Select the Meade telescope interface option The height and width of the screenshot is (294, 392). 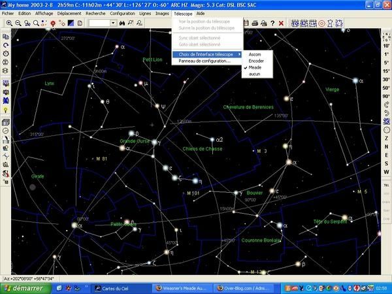255,67
